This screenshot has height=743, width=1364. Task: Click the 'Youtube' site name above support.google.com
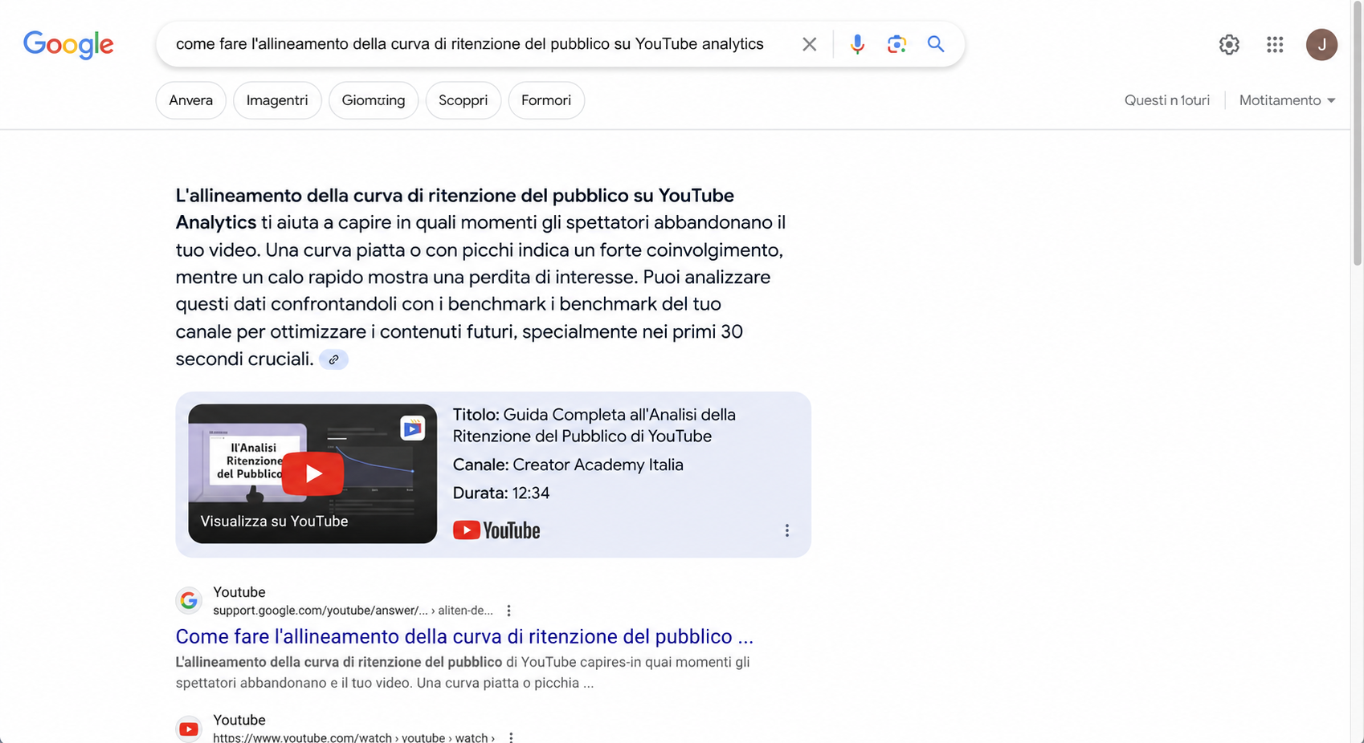[x=239, y=592]
